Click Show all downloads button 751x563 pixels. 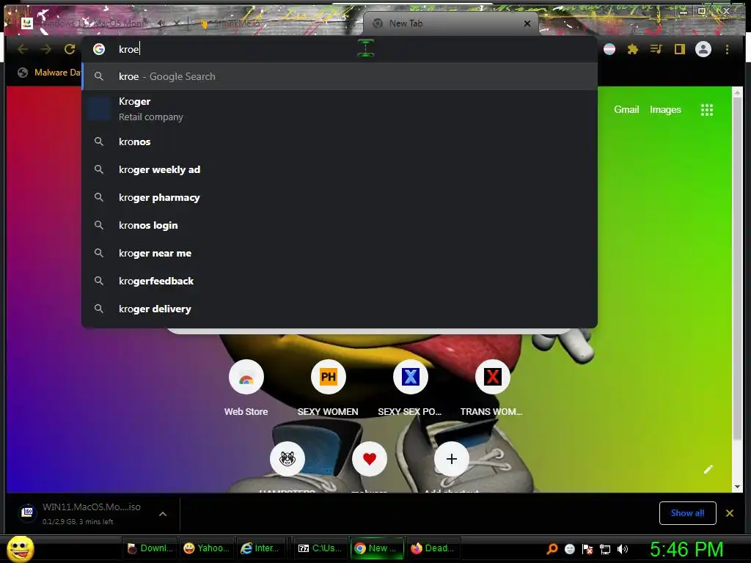pyautogui.click(x=687, y=513)
